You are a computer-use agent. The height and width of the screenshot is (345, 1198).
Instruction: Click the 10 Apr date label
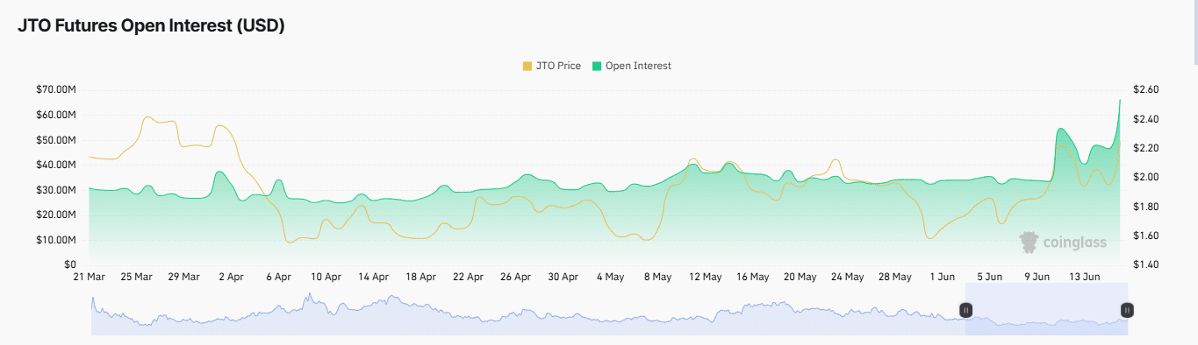pos(326,277)
